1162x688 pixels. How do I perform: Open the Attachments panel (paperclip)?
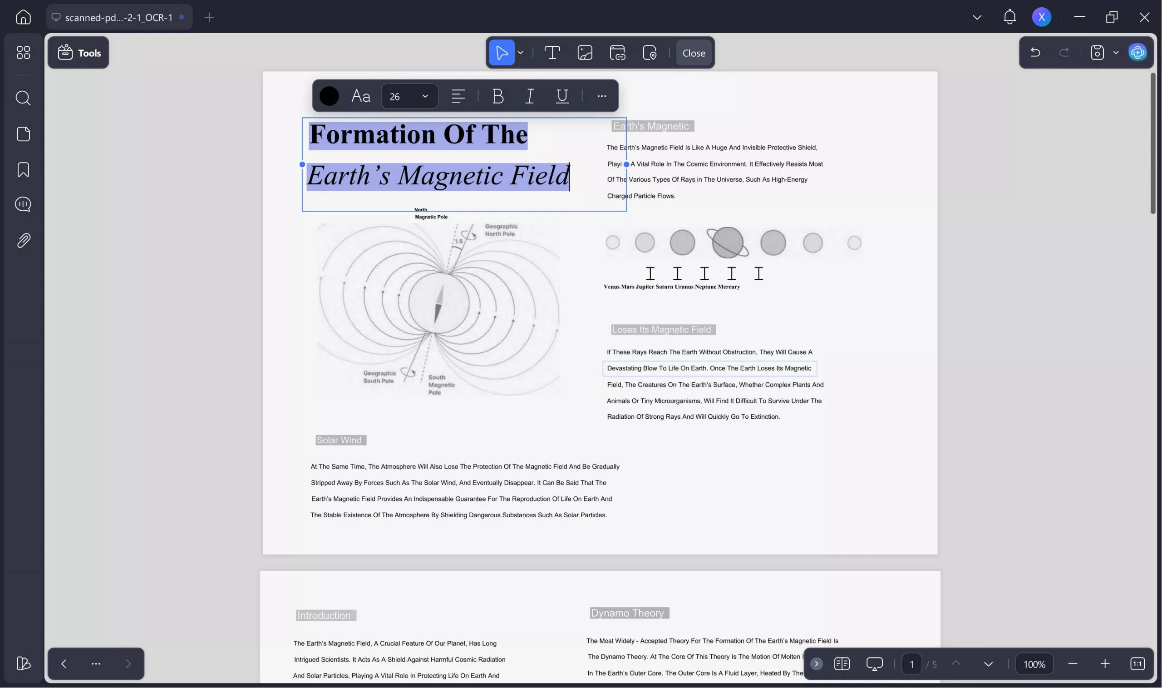pos(23,241)
